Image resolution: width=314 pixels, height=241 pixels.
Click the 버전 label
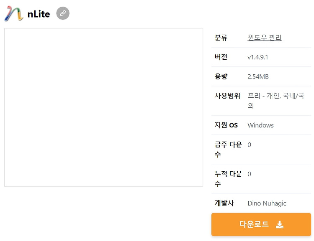pos(221,57)
